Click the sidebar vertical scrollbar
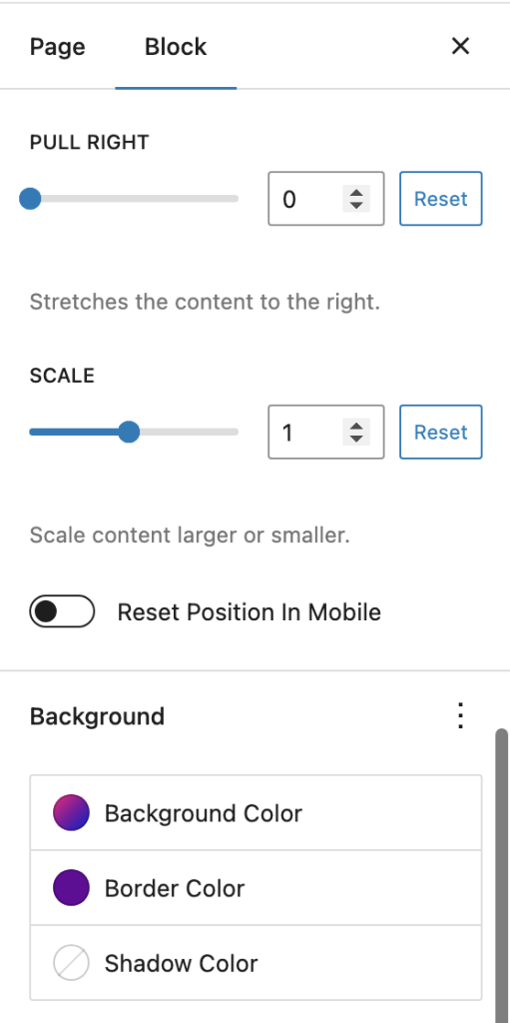This screenshot has width=510, height=1023. (x=502, y=874)
